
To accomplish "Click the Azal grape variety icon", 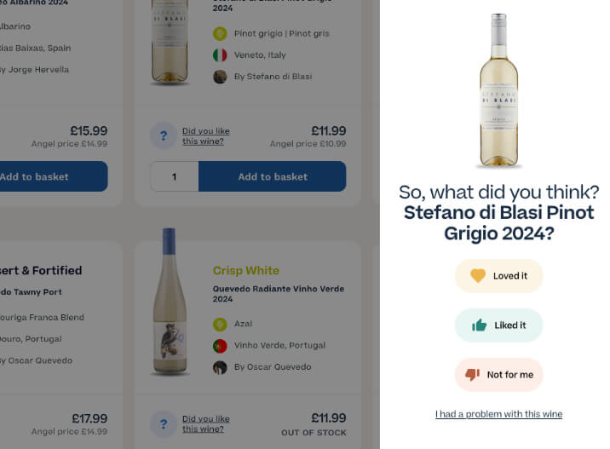I will pos(220,324).
